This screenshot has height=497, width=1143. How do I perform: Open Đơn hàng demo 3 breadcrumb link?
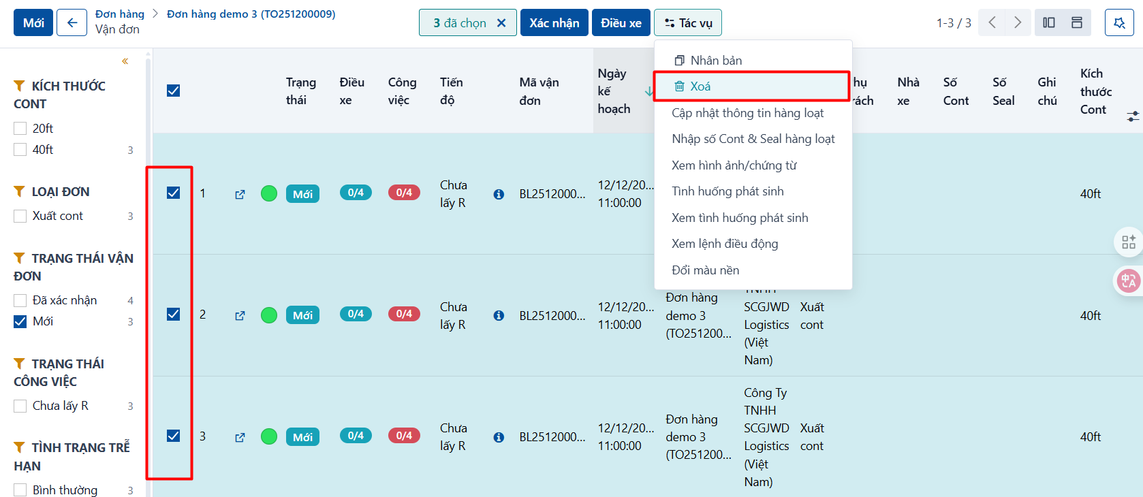pyautogui.click(x=251, y=14)
